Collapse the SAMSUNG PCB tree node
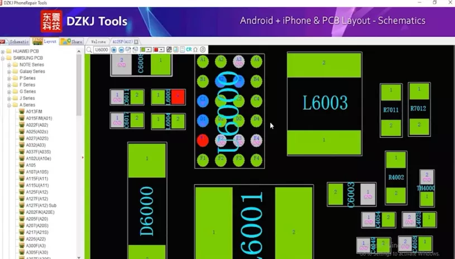Viewport: 455px width, 259px height. (3, 58)
